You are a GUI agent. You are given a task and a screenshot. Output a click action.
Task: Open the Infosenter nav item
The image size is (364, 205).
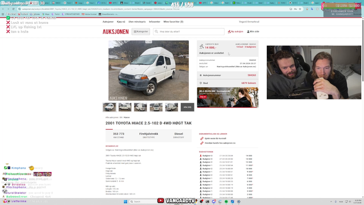click(154, 22)
